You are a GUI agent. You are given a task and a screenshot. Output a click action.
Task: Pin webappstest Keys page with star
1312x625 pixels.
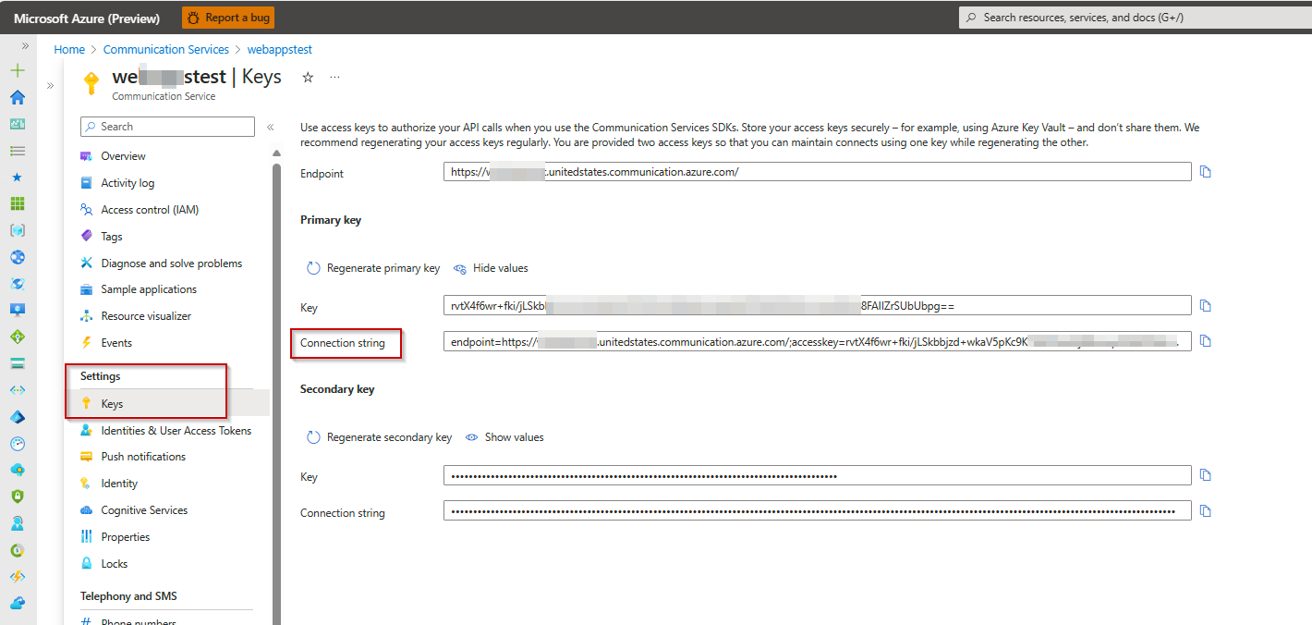coord(308,78)
